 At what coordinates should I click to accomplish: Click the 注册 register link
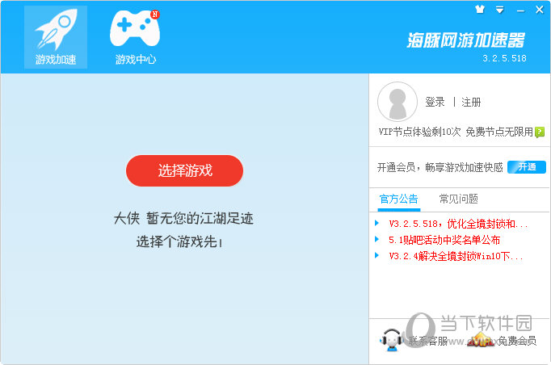click(471, 103)
